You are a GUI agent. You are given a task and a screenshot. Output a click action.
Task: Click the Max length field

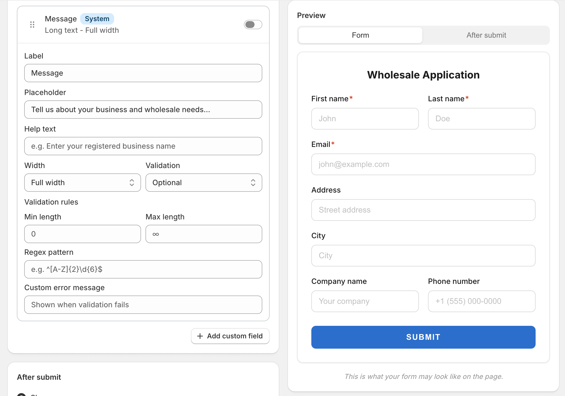(x=204, y=234)
